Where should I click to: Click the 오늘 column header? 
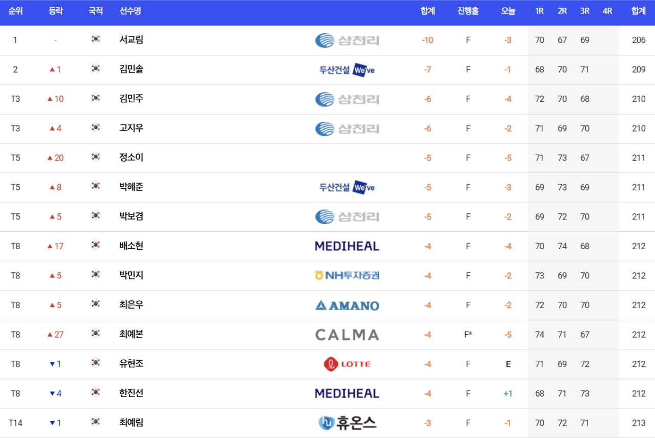click(508, 11)
